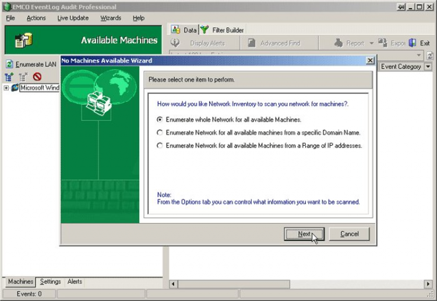Click the horizontal scrollbar right arrow

click(428, 284)
